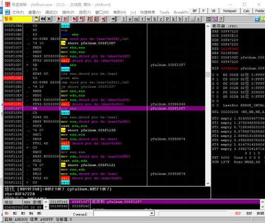
Task: Click the Calc button
Action: tap(246, 11)
